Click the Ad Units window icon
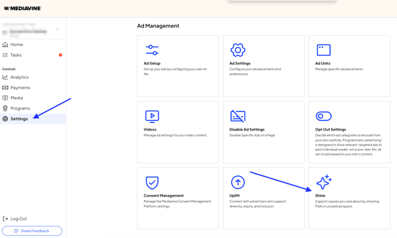Viewport: 397px width, 238px height. pos(324,50)
